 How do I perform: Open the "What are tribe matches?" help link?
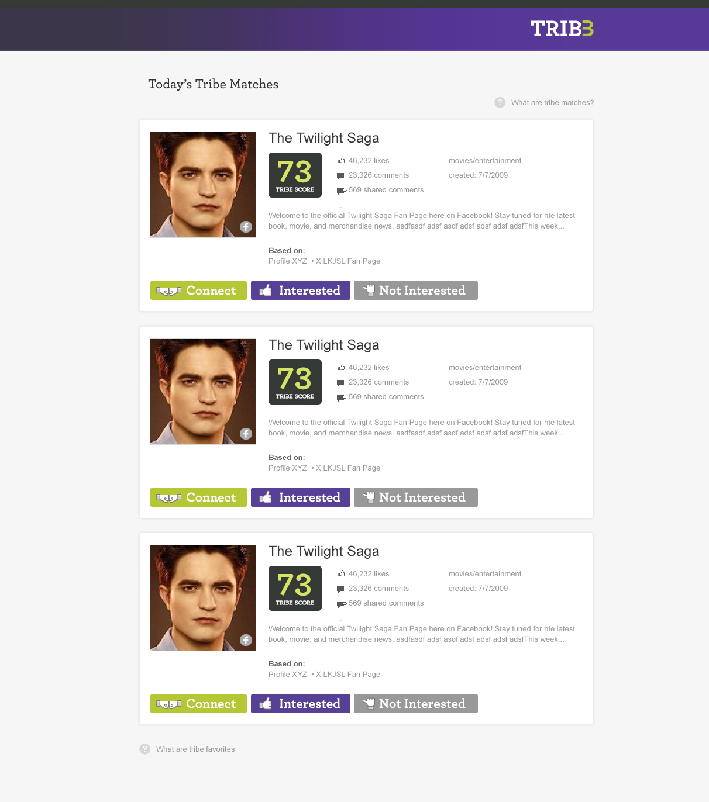(x=552, y=103)
